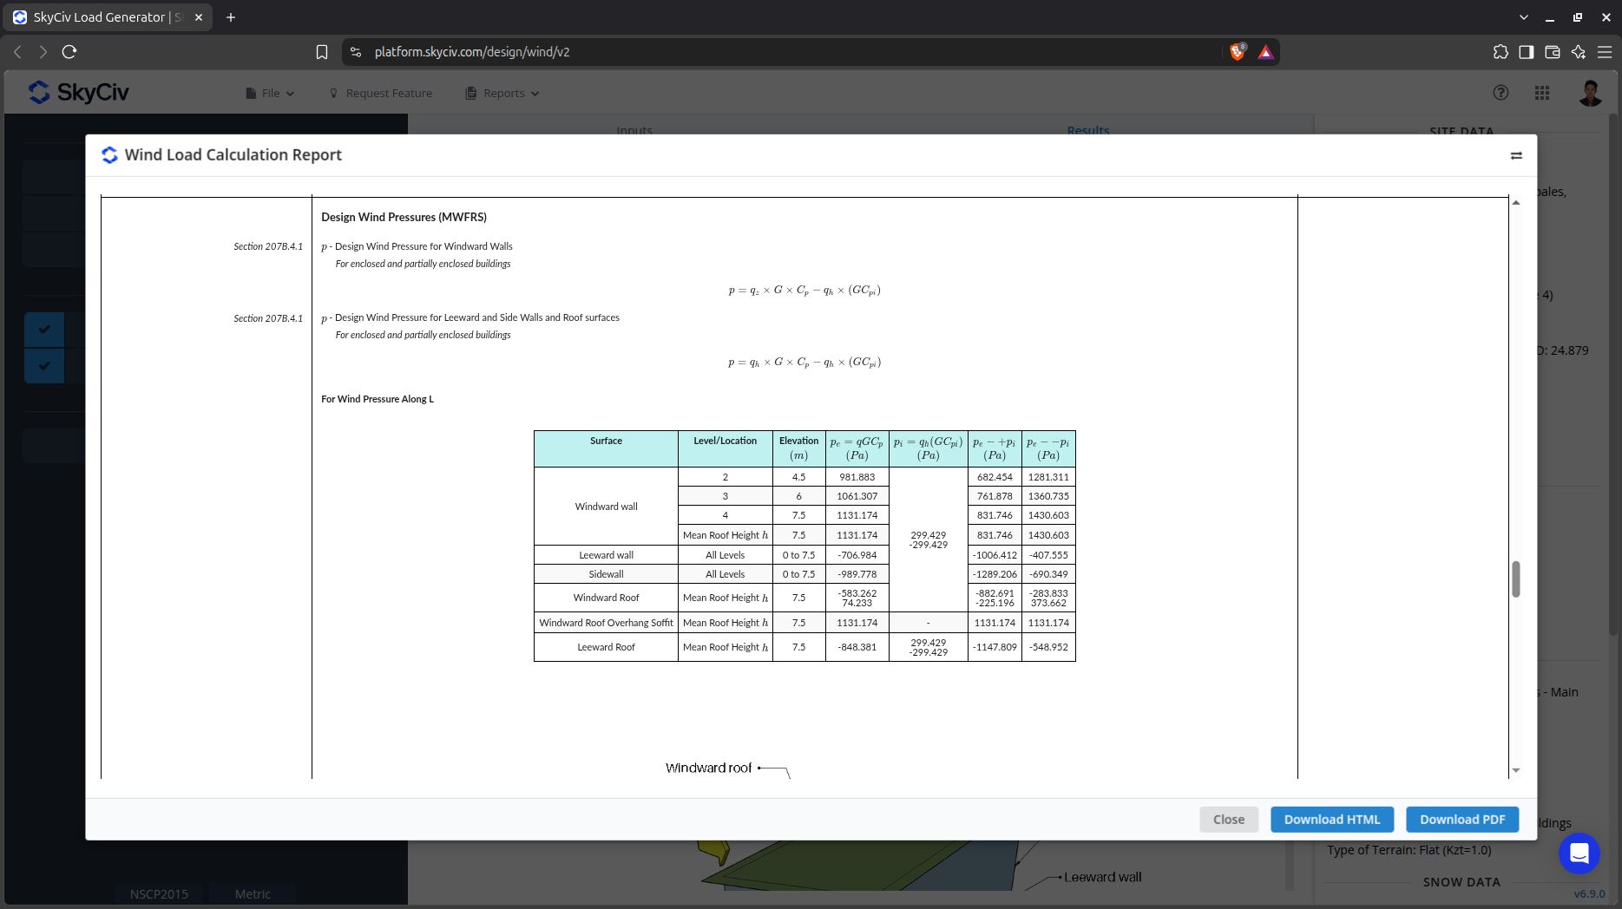Open the browser tab search chevron

[x=1523, y=17]
